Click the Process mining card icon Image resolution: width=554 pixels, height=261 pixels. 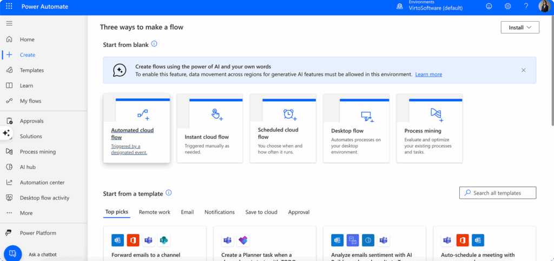[x=437, y=114]
